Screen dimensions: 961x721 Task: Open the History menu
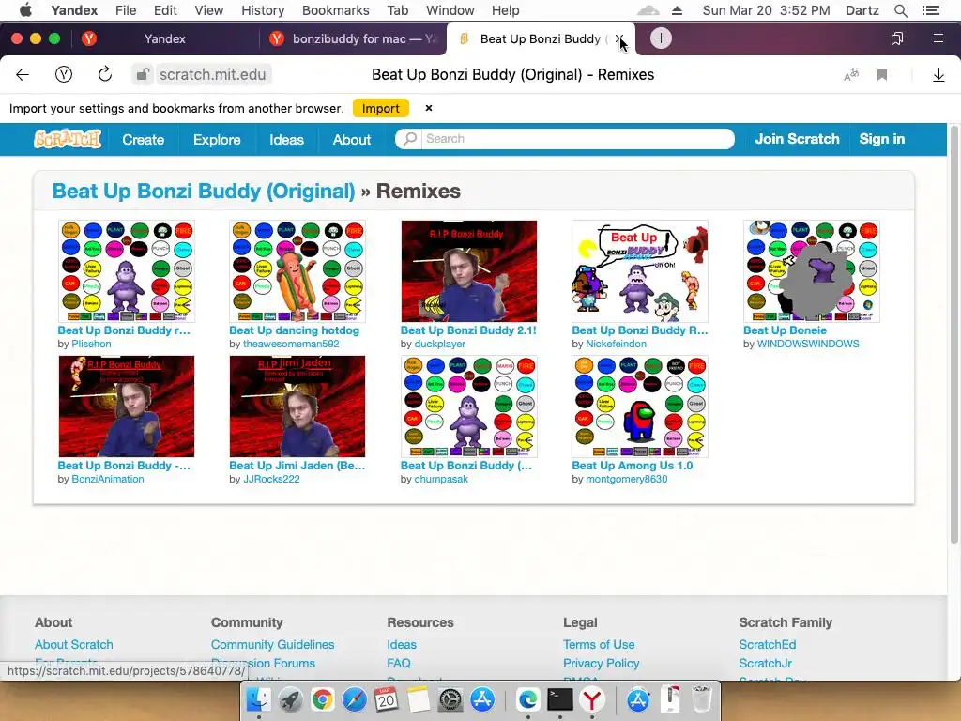[263, 10]
